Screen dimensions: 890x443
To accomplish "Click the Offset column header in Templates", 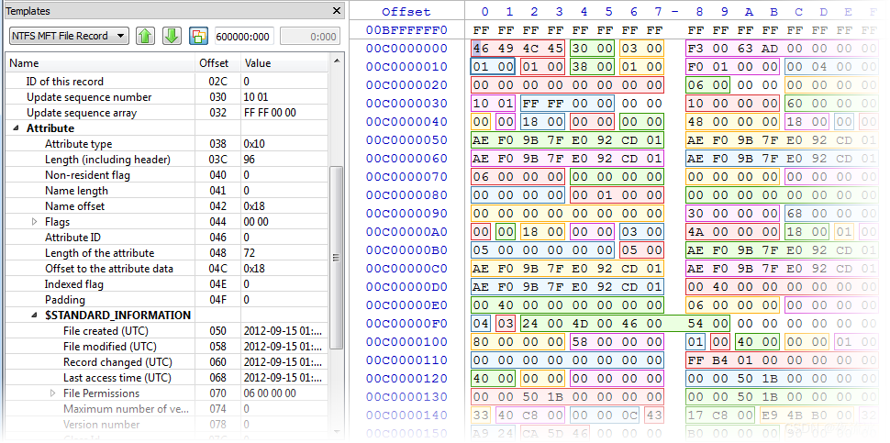I will (x=218, y=63).
